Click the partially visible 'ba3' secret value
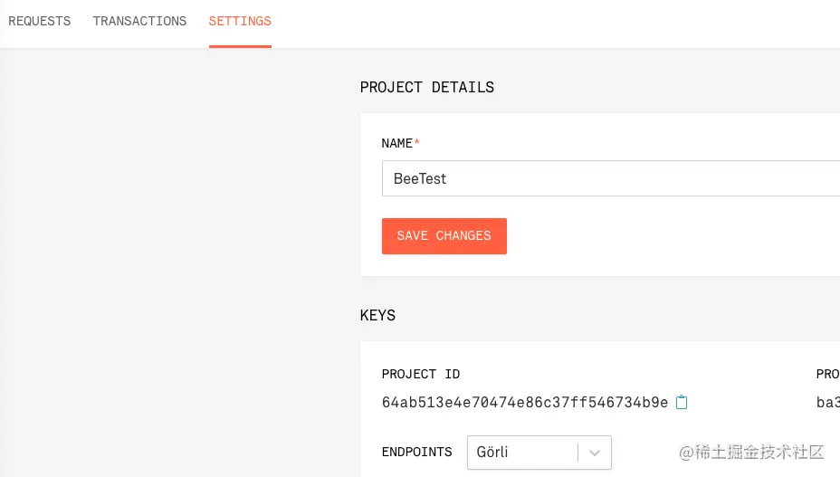The image size is (840, 477). [827, 403]
